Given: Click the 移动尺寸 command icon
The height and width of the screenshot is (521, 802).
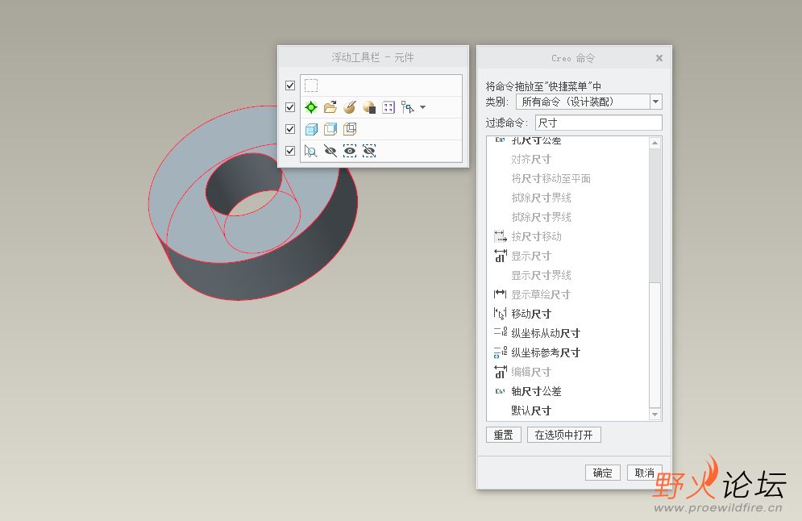Looking at the screenshot, I should click(x=501, y=314).
